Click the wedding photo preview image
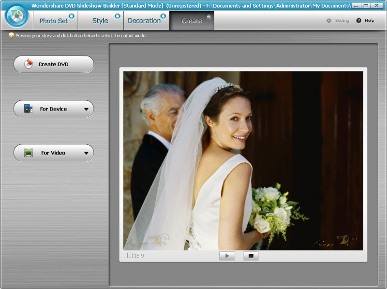387x289 pixels. tap(243, 160)
